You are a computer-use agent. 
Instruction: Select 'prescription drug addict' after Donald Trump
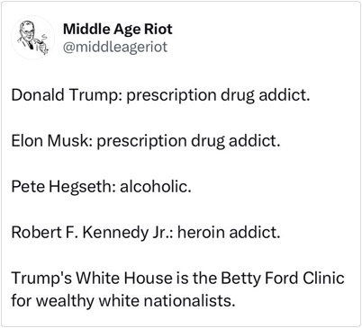click(217, 95)
